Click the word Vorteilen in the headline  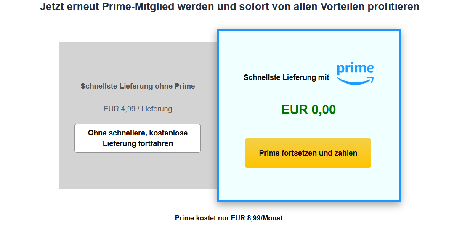tap(337, 7)
